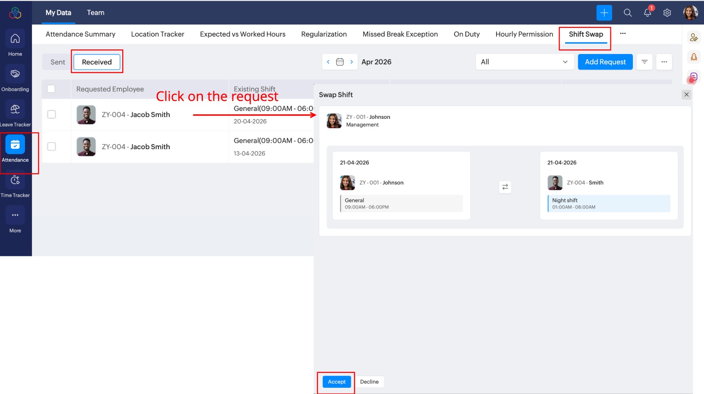The width and height of the screenshot is (704, 394).
Task: Click the Requested Employee column header
Action: pyautogui.click(x=110, y=89)
